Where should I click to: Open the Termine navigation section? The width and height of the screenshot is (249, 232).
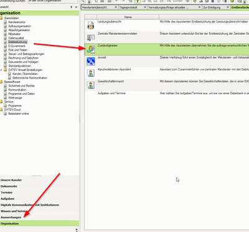coord(39,193)
